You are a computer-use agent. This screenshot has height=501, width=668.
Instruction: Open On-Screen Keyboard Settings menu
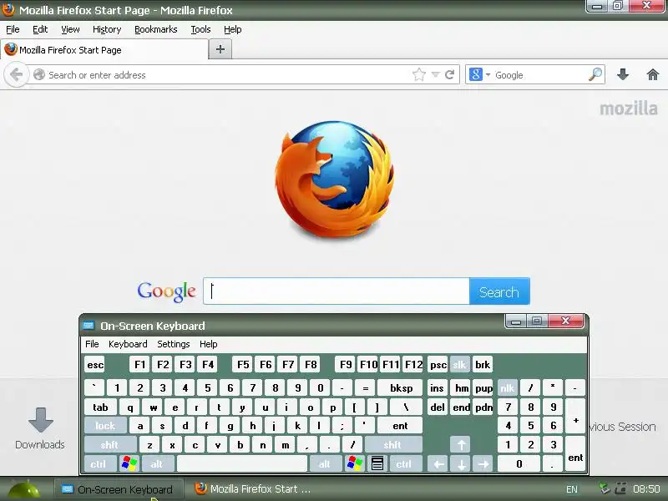(x=174, y=344)
